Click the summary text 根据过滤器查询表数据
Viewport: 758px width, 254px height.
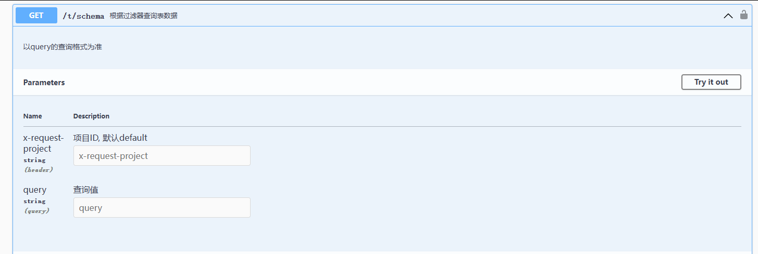tap(143, 16)
